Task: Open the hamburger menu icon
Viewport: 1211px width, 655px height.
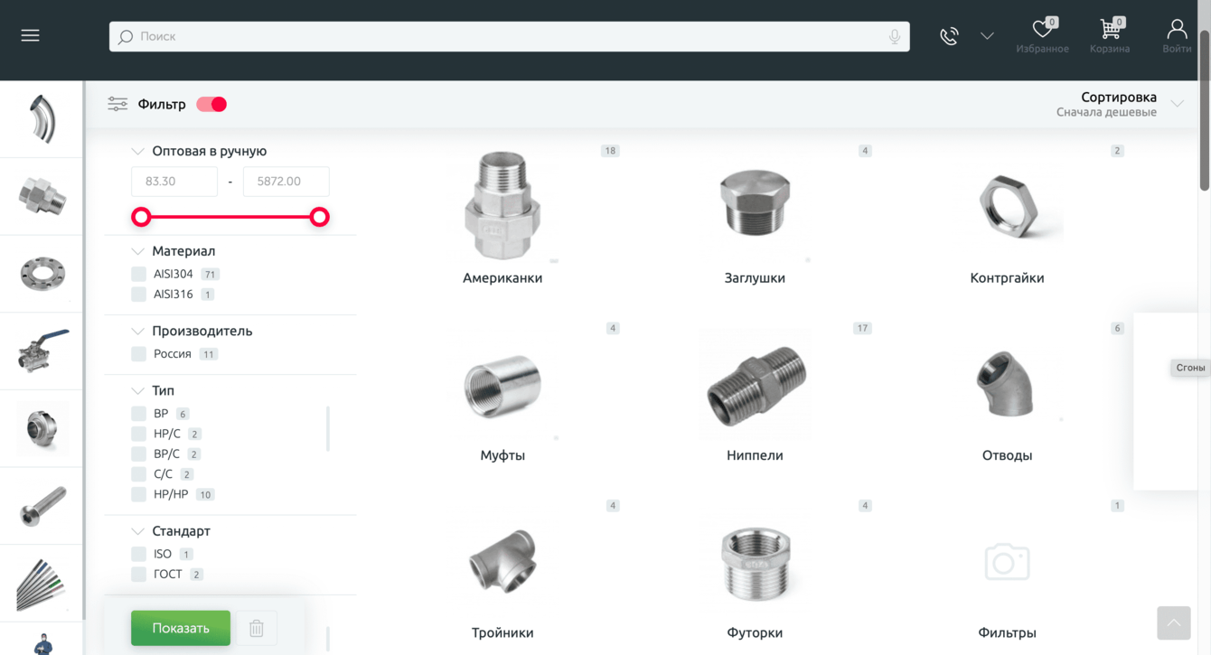Action: click(30, 36)
